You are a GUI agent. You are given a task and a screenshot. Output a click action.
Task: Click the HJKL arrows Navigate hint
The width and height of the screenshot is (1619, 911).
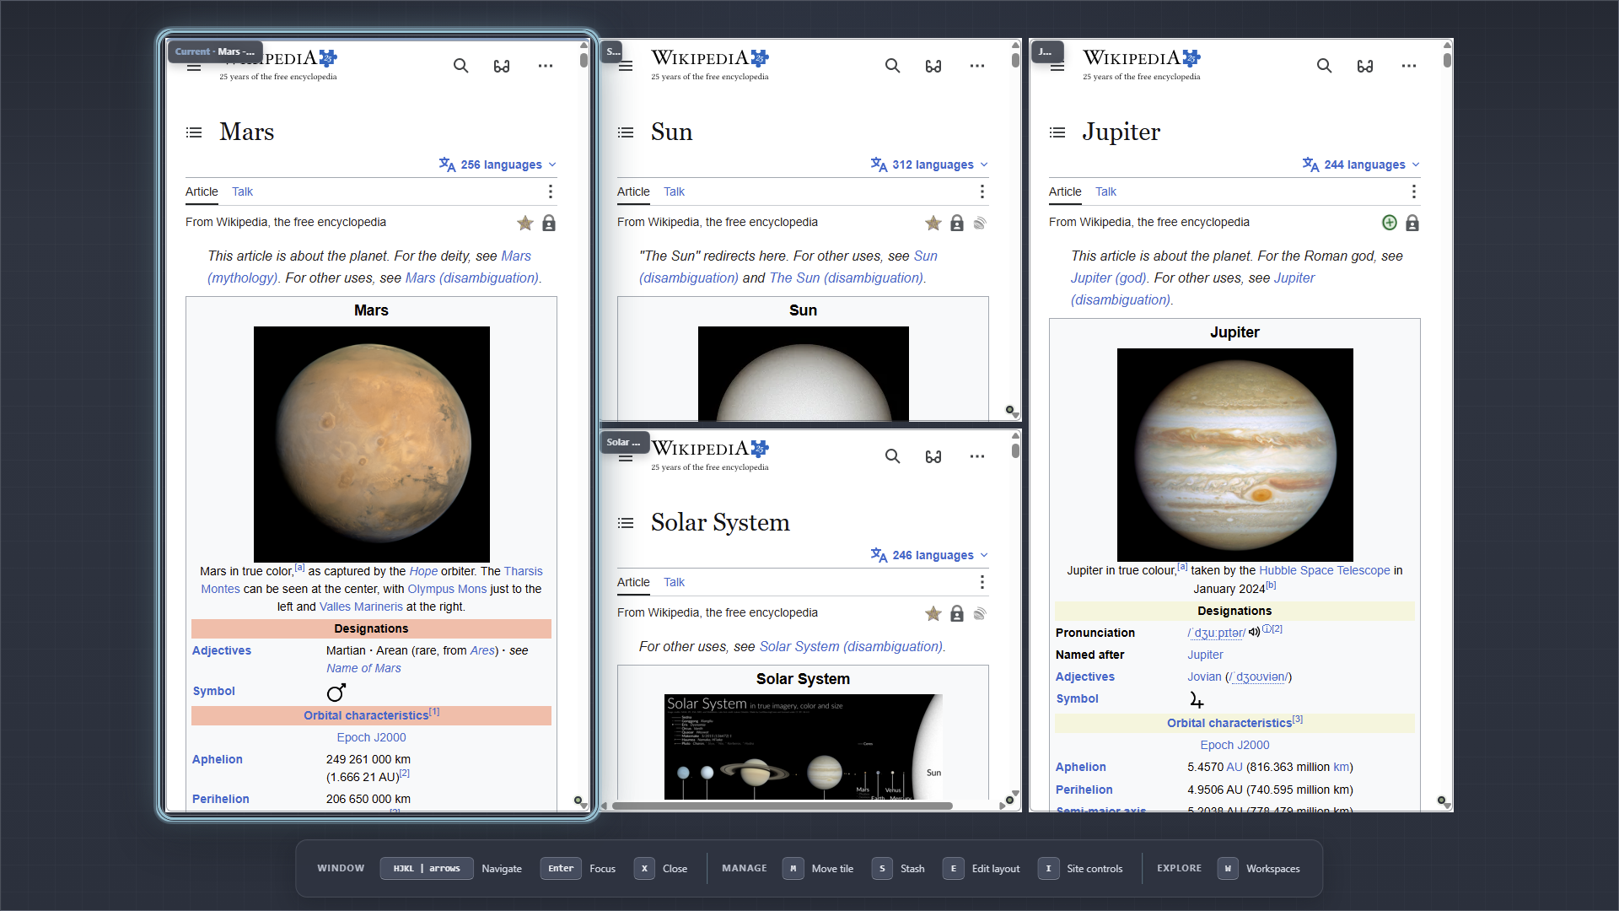tap(451, 868)
